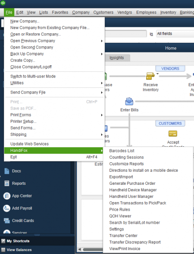Screen dimensions: 194x254
Task: Click the CUSTOMERS section button
Action: click(170, 123)
